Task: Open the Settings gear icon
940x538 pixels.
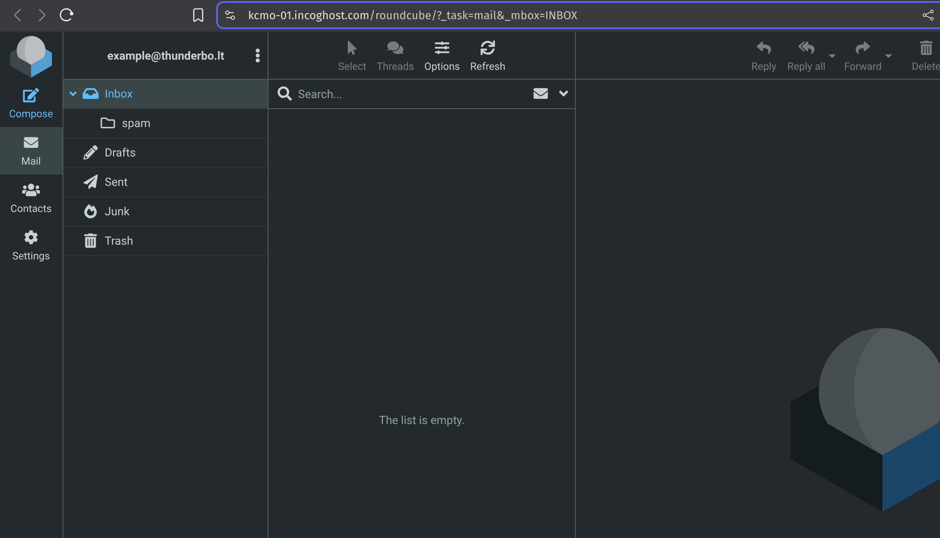Action: (31, 237)
